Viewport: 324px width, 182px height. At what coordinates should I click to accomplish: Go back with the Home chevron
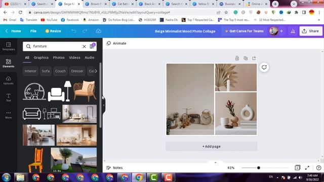(x=7, y=31)
